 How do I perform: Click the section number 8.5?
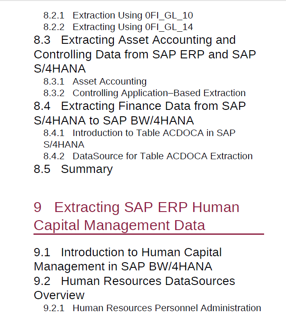coord(42,169)
